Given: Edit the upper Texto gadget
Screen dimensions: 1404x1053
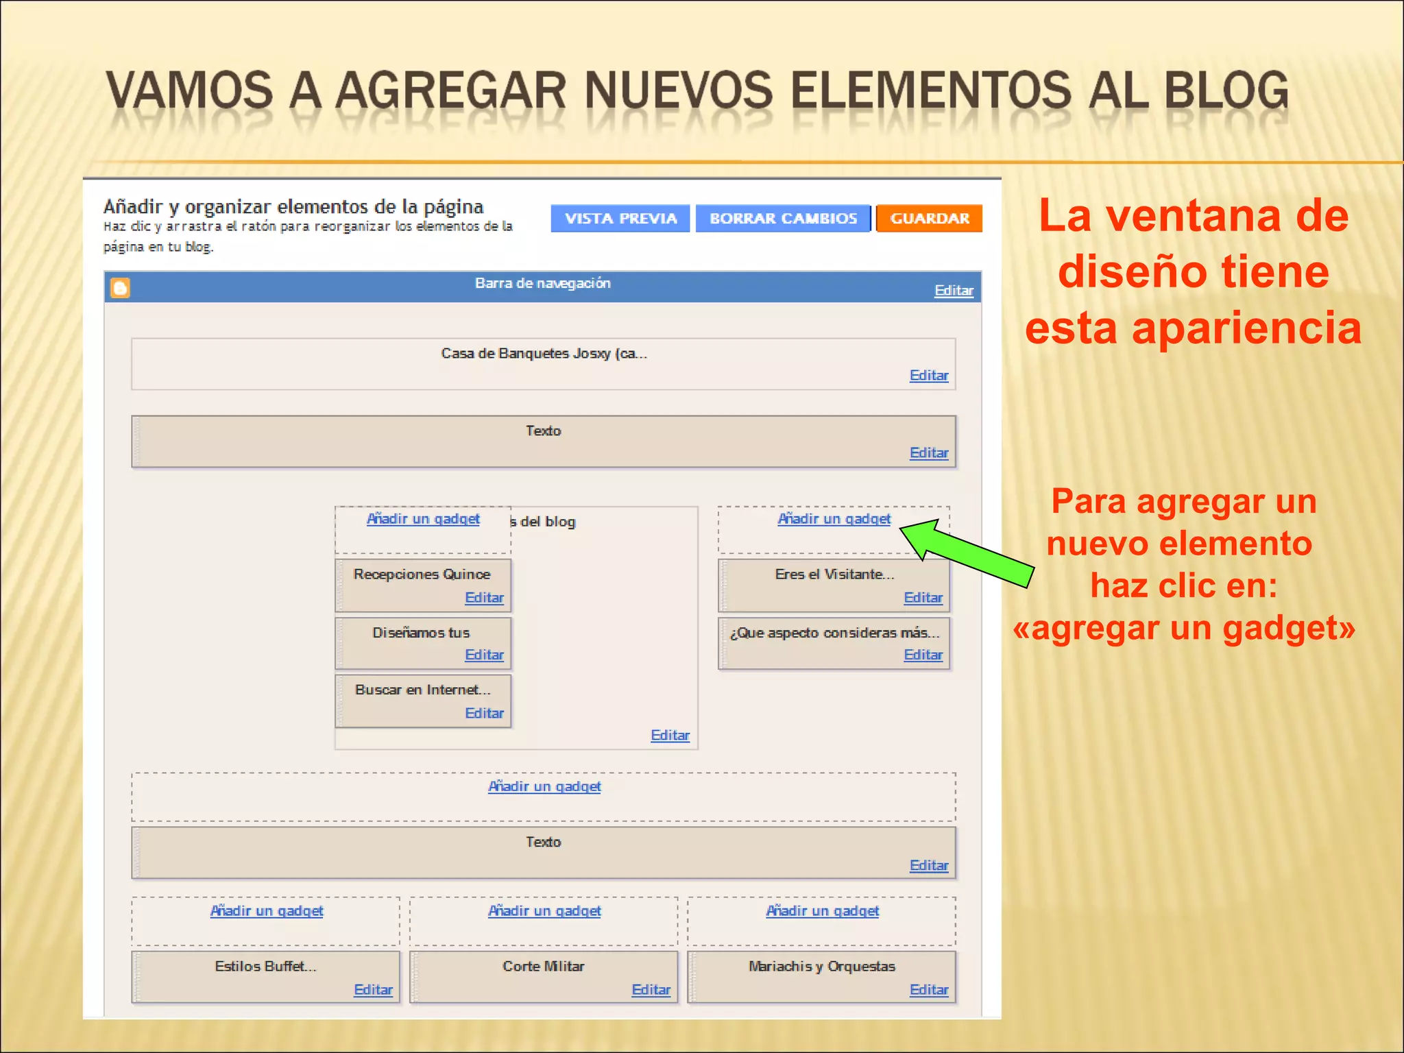Looking at the screenshot, I should [x=929, y=453].
